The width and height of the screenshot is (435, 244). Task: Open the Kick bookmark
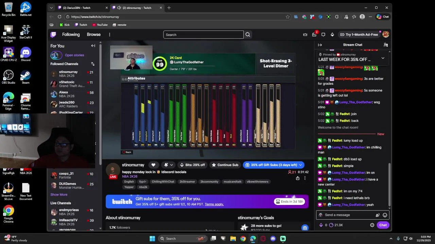(65, 25)
